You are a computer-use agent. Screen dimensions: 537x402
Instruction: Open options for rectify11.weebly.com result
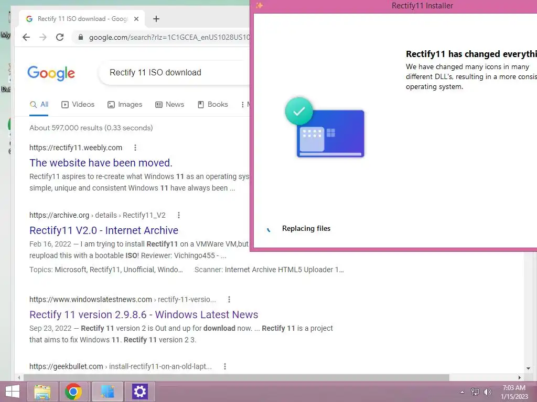point(135,148)
